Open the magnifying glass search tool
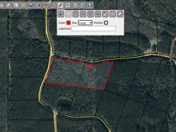Image resolution: width=176 pixels, height=132 pixels. pyautogui.click(x=53, y=5)
